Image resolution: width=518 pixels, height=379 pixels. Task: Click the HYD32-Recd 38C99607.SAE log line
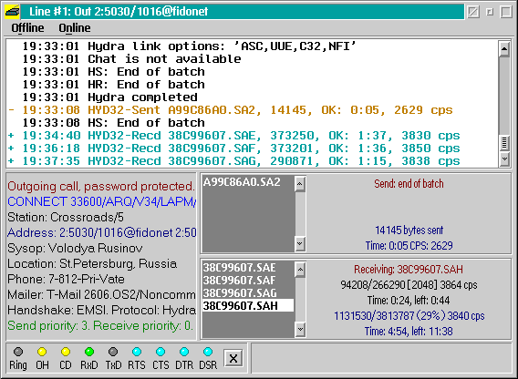point(233,136)
